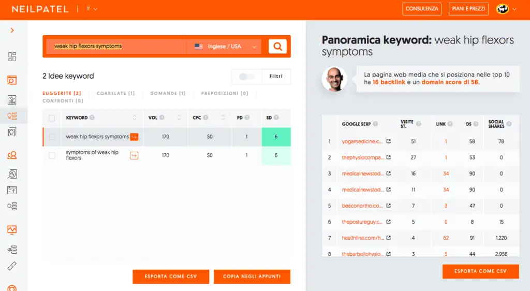Click the NEILPATEL logo

(40, 9)
